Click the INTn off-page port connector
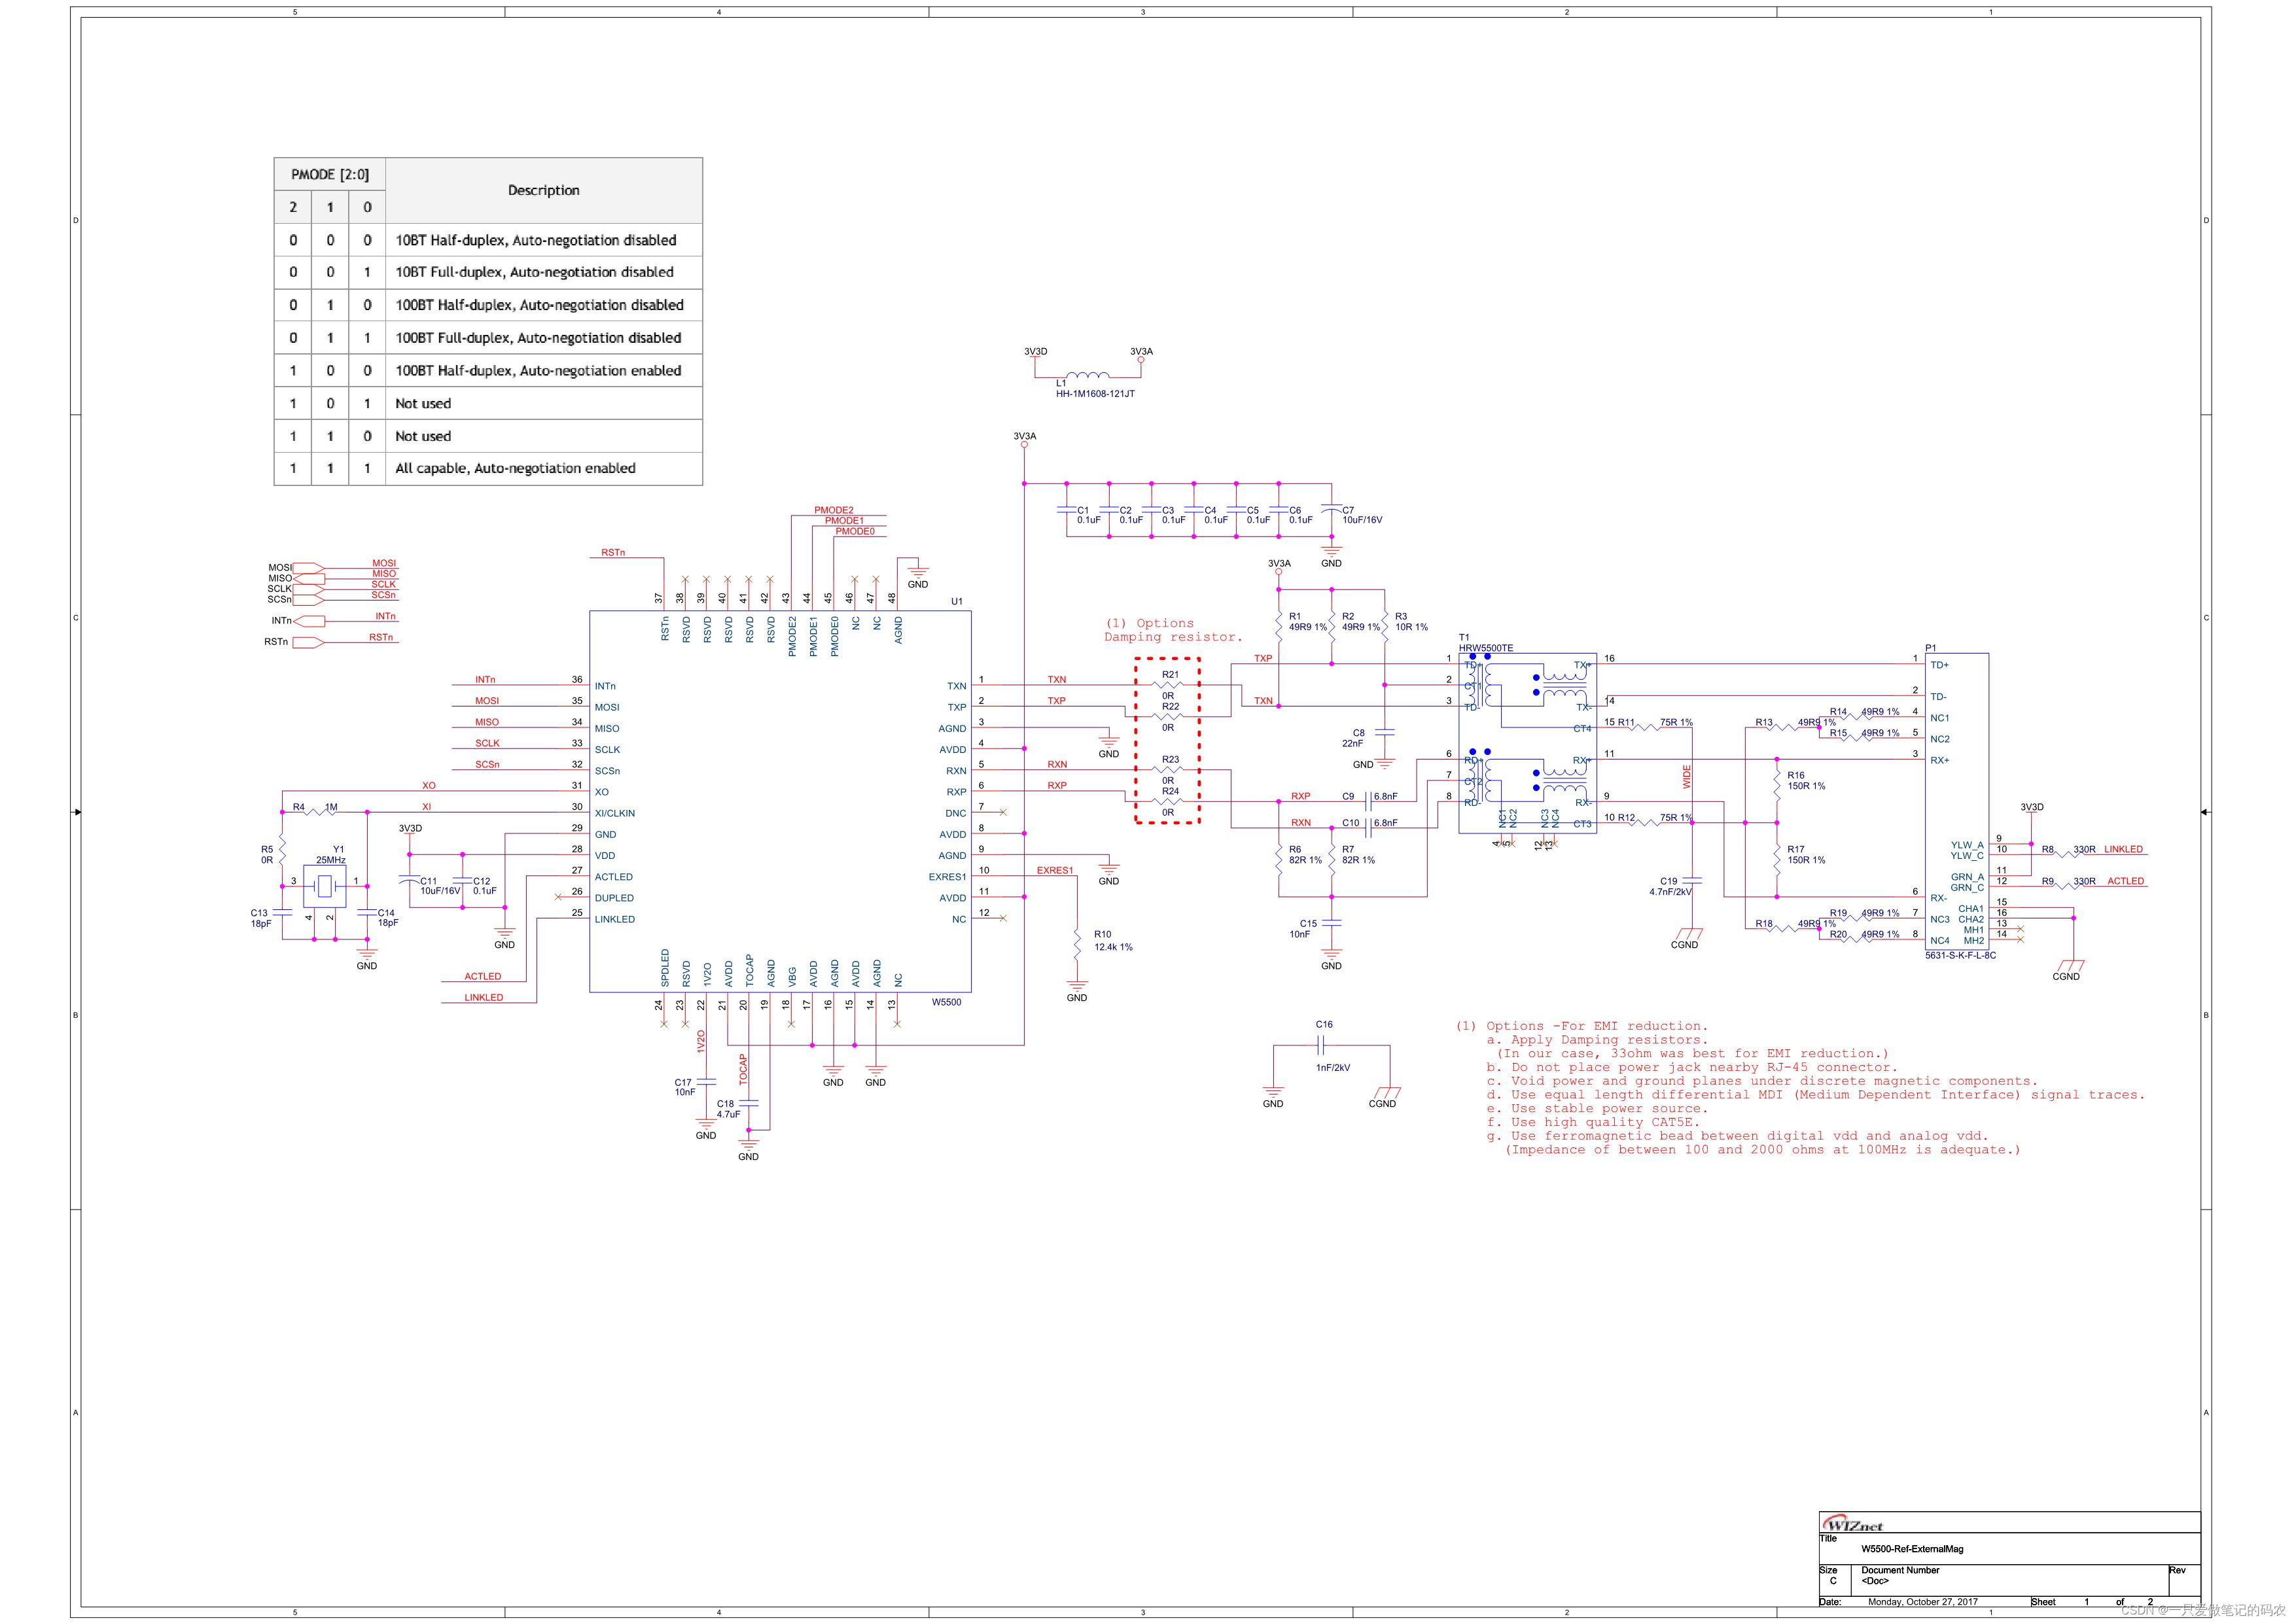 [308, 621]
